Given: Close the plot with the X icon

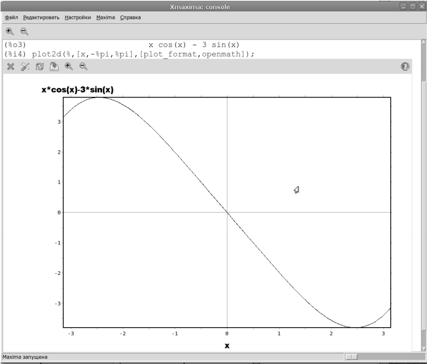Looking at the screenshot, I should [11, 66].
